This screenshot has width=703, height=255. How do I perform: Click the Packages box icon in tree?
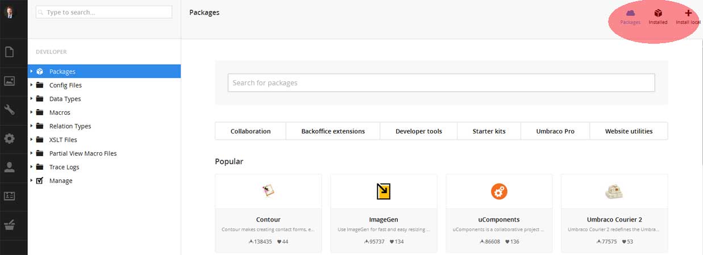click(x=40, y=72)
